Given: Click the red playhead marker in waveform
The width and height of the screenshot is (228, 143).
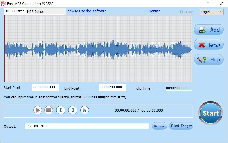Looking at the screenshot, I should 5,49.
